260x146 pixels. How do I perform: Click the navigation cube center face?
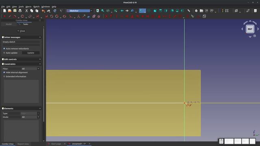[x=250, y=29]
